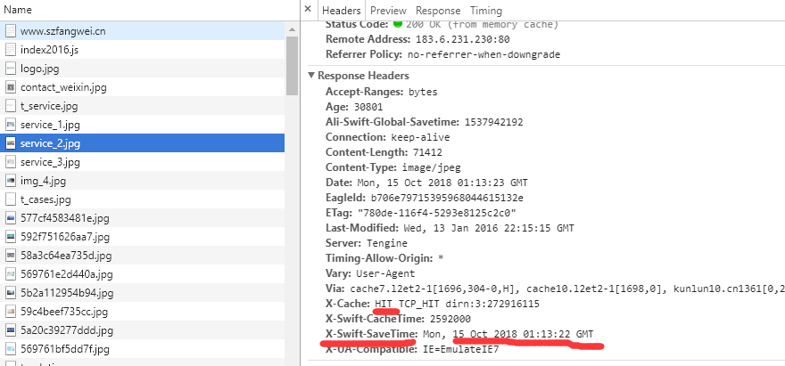Click the icon beside www.szfangwei.cn
Viewport: 785px width, 366px height.
pyautogui.click(x=11, y=31)
